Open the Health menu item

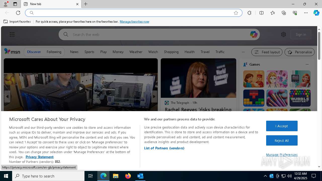coord(189,52)
